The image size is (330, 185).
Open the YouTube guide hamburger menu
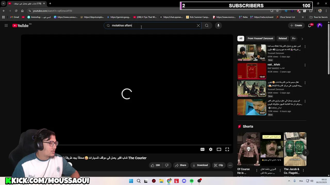[6, 25]
